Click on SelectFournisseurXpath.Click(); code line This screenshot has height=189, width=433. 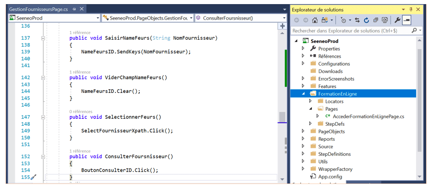(x=127, y=131)
